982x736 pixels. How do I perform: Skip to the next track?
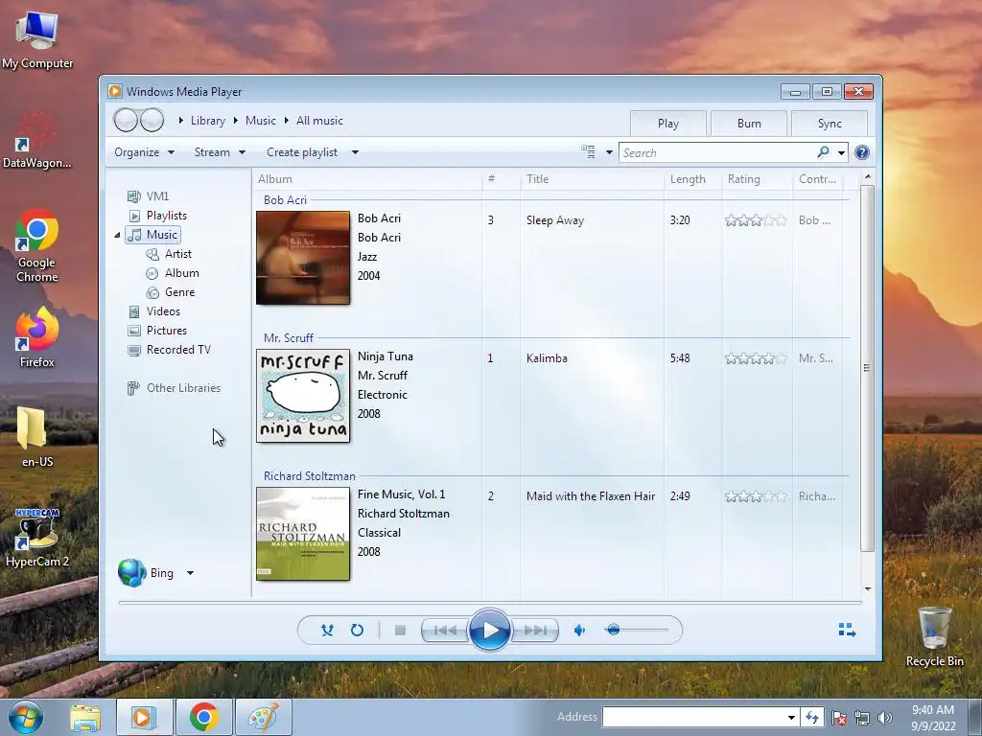coord(534,631)
